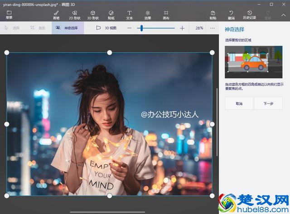Open the three-dot more options menu
Screen dimensions: 290x214
pos(213,28)
